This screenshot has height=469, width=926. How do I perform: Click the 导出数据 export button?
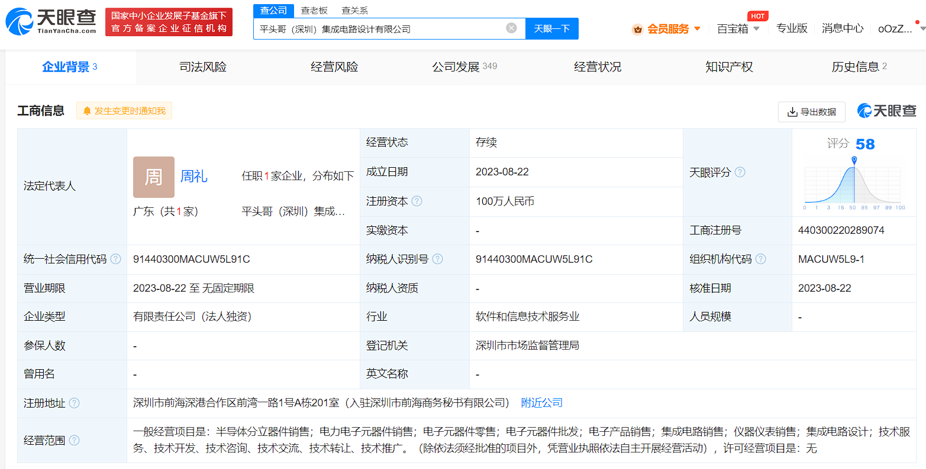tap(811, 112)
